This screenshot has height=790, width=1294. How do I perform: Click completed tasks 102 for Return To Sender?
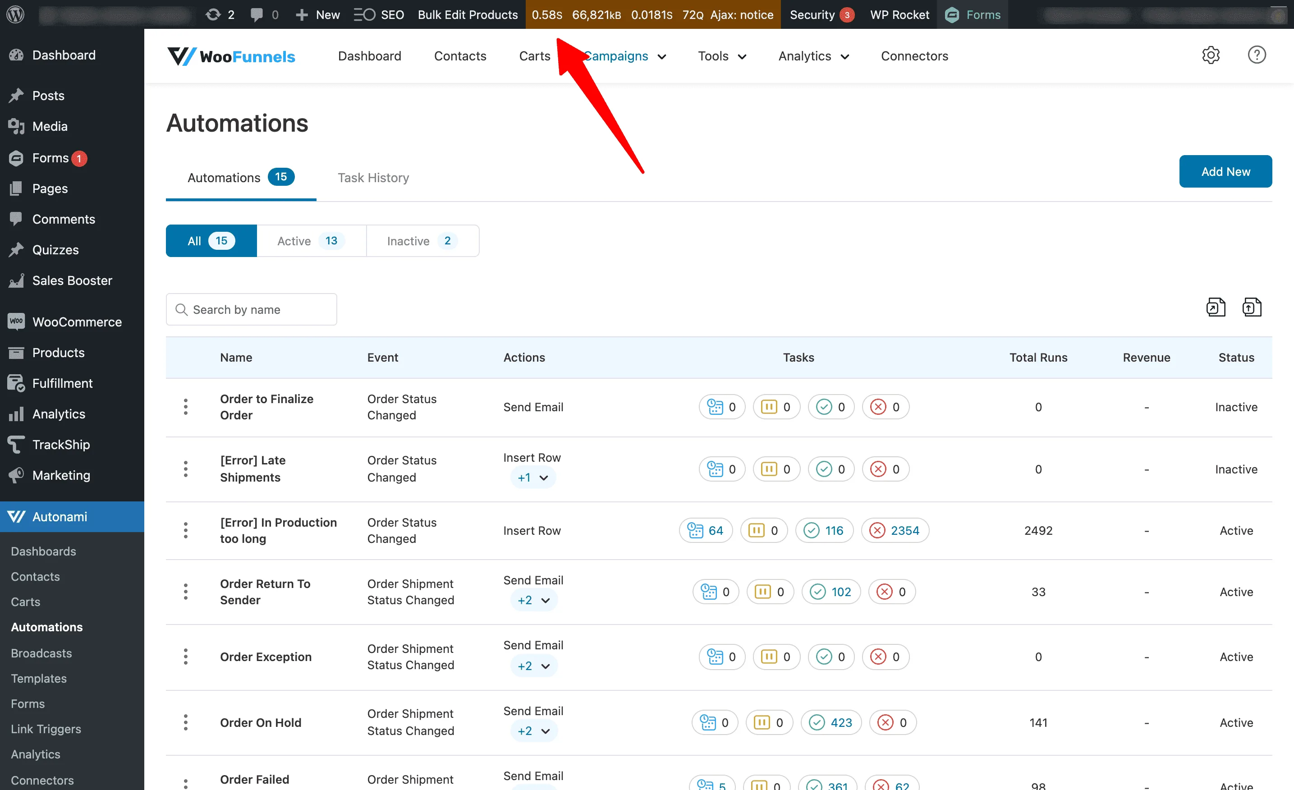[x=831, y=592]
